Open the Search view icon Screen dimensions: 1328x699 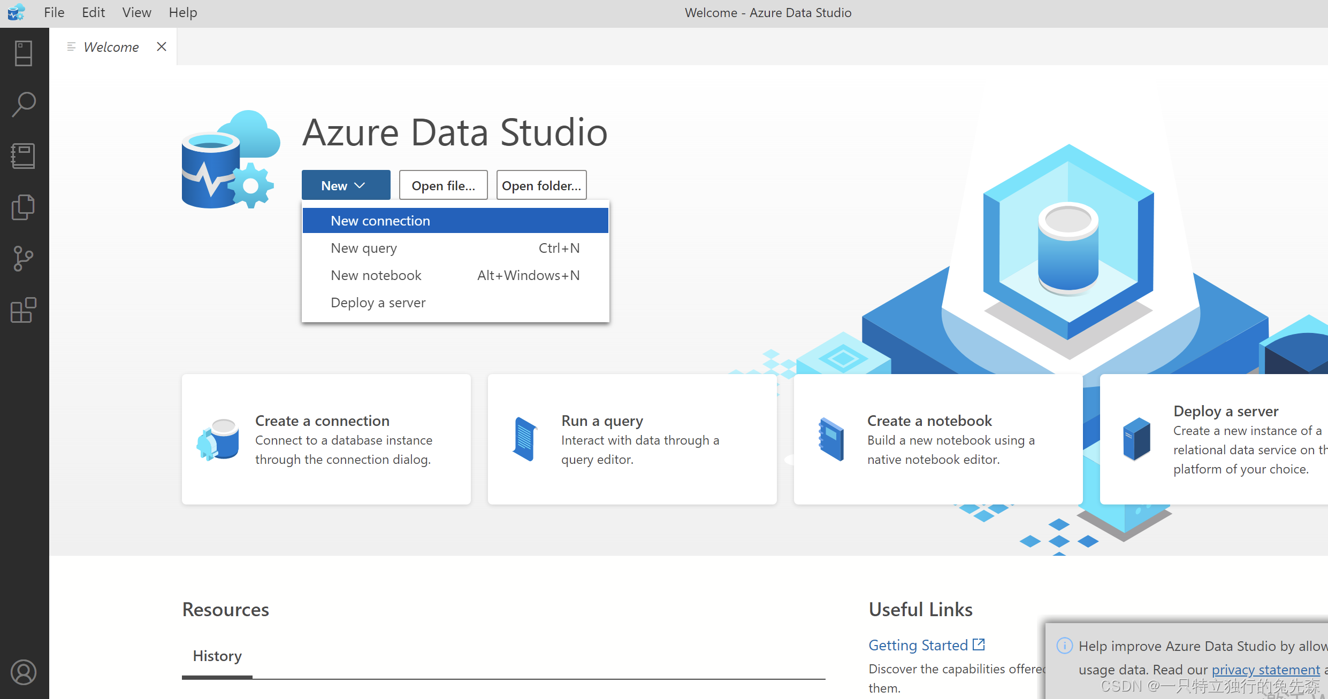(x=24, y=104)
